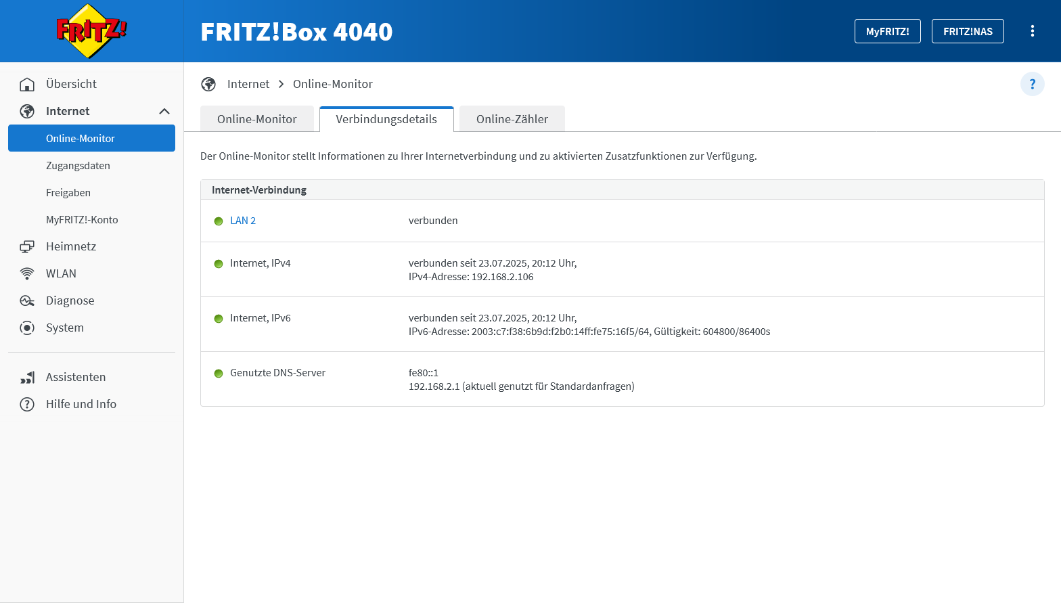Click the MyFRITZ! button
The width and height of the screenshot is (1061, 603).
888,31
